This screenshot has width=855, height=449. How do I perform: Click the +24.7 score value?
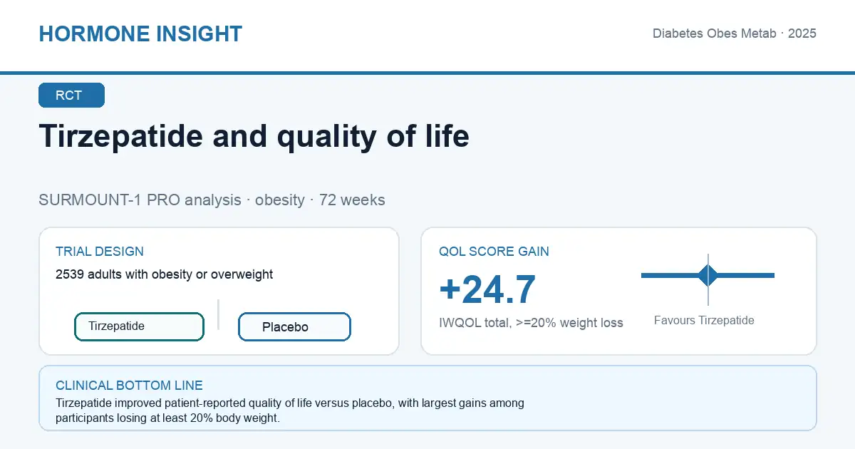(x=487, y=290)
